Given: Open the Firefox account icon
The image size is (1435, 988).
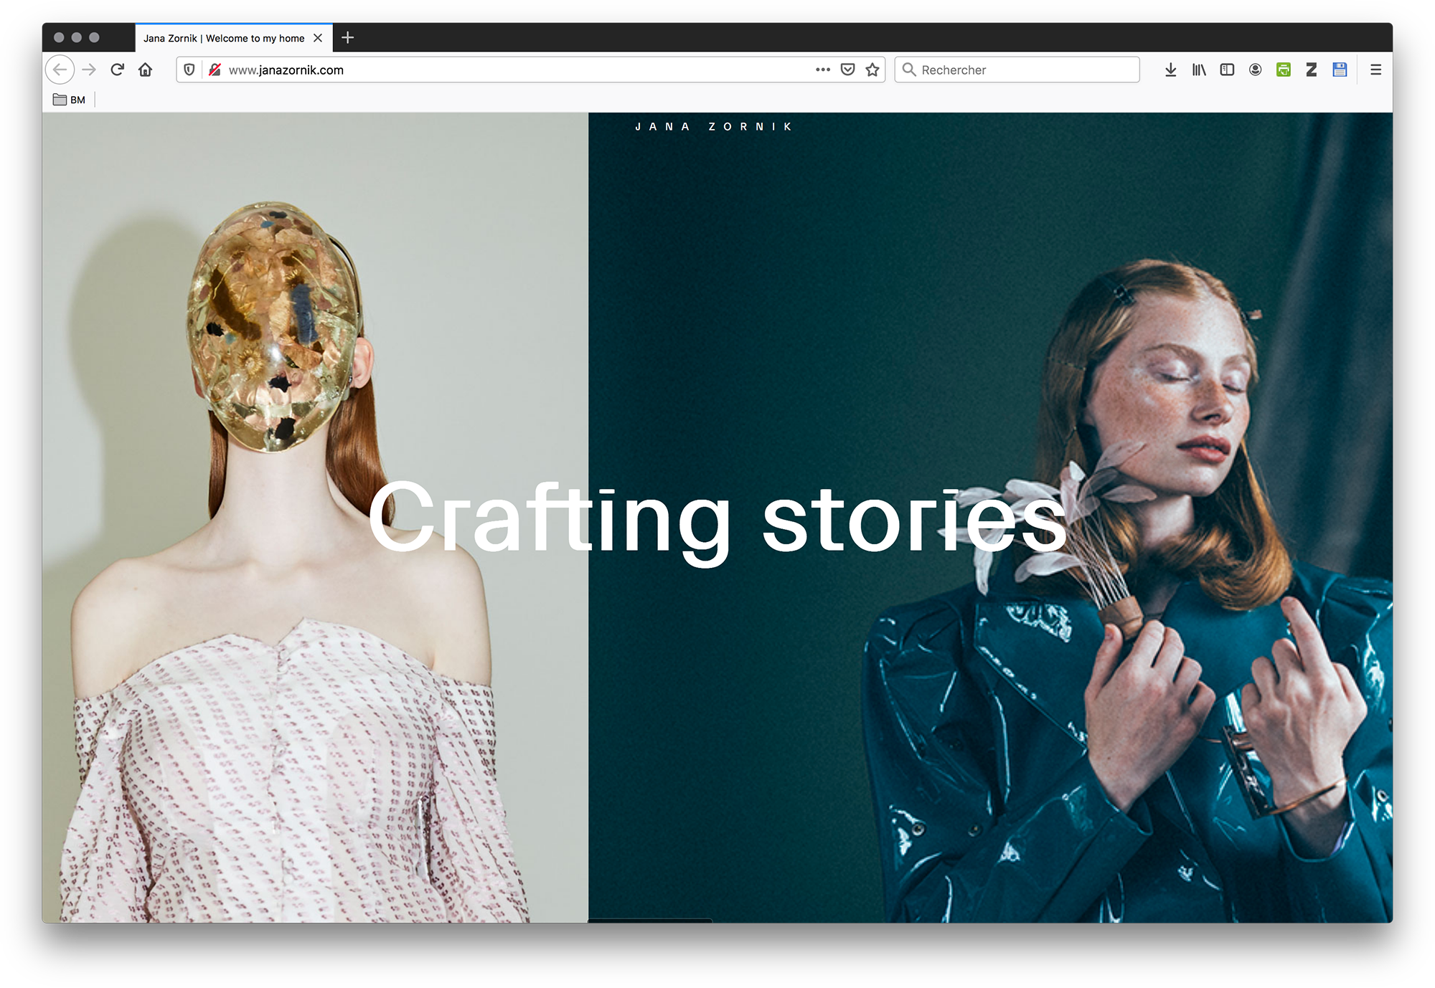Looking at the screenshot, I should pyautogui.click(x=1255, y=70).
